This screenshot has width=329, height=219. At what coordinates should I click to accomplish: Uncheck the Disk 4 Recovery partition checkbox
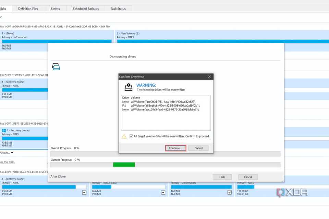pos(84,192)
